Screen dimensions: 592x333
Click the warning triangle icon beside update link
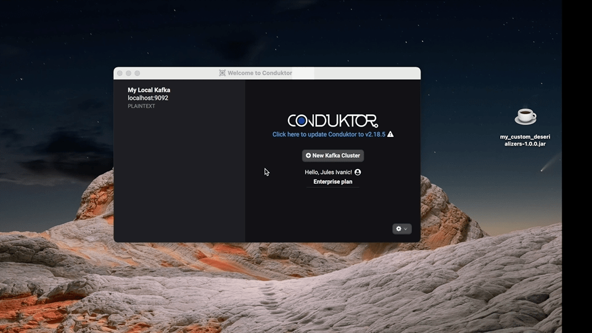(390, 134)
